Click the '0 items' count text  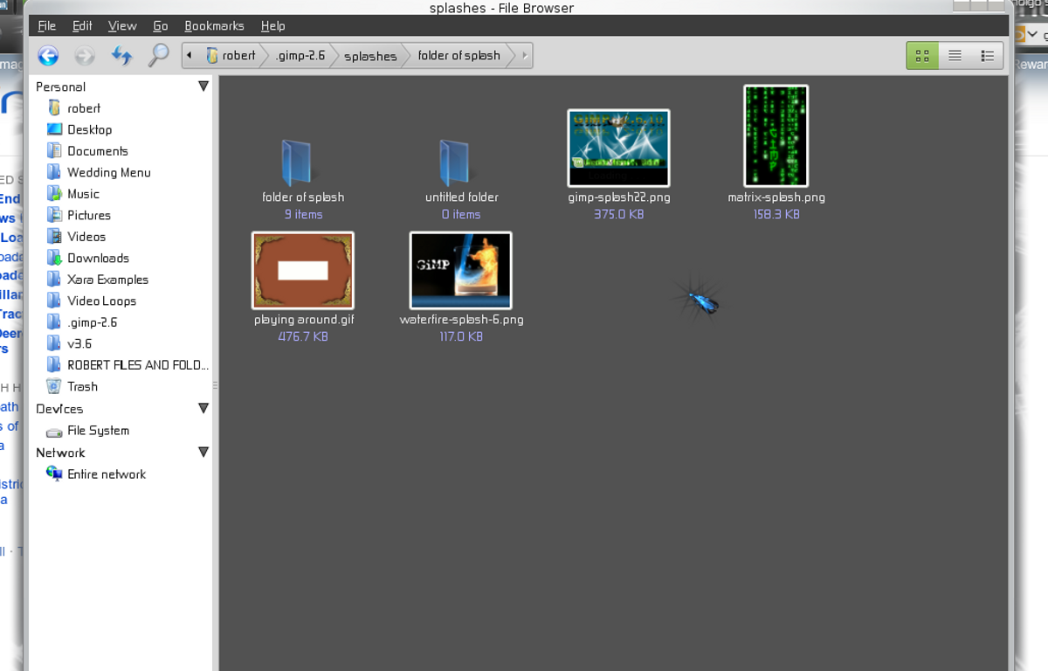(x=461, y=214)
